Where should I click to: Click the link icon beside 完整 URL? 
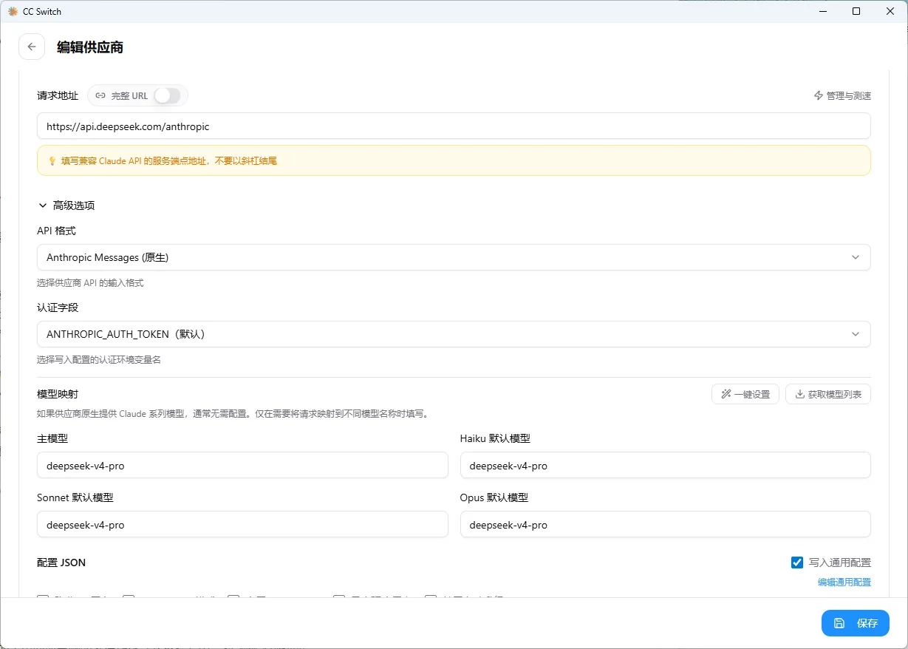(100, 95)
